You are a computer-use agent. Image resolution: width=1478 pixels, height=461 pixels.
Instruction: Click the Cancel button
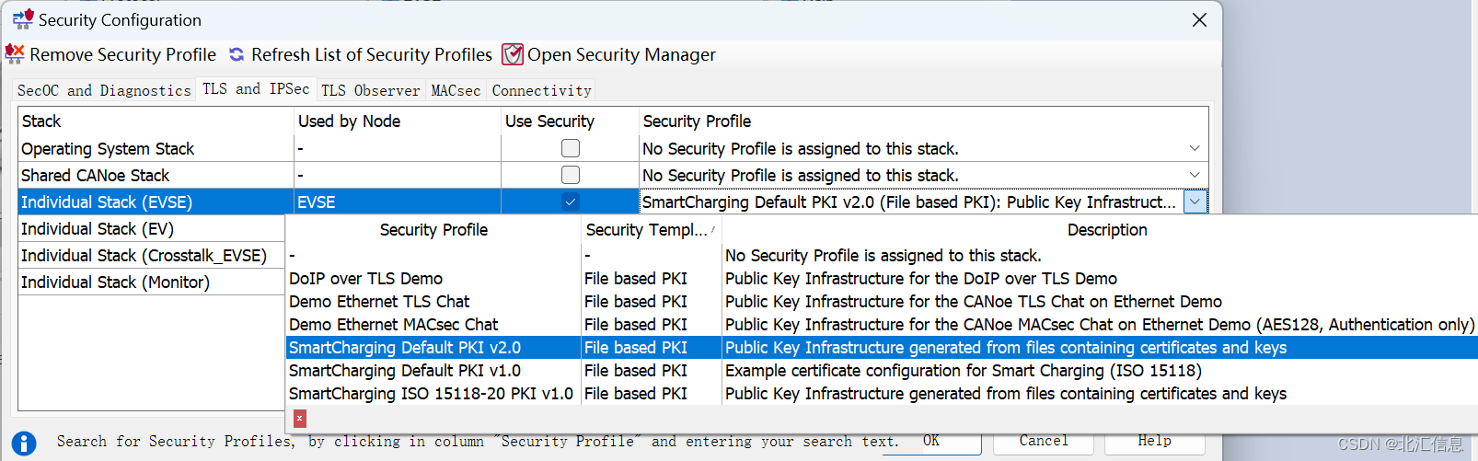point(1044,441)
